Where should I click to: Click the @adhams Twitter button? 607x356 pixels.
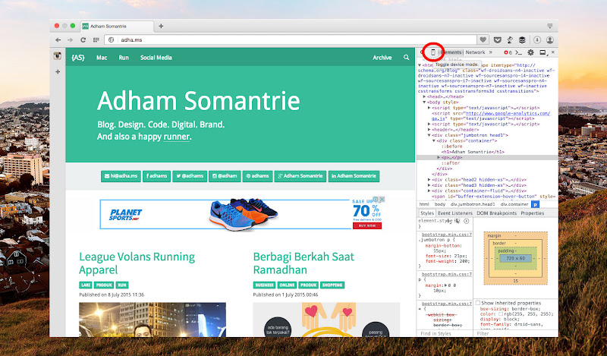pos(190,176)
